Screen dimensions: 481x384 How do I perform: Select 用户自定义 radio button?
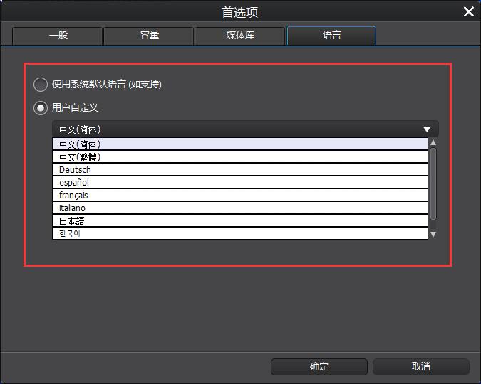click(41, 108)
